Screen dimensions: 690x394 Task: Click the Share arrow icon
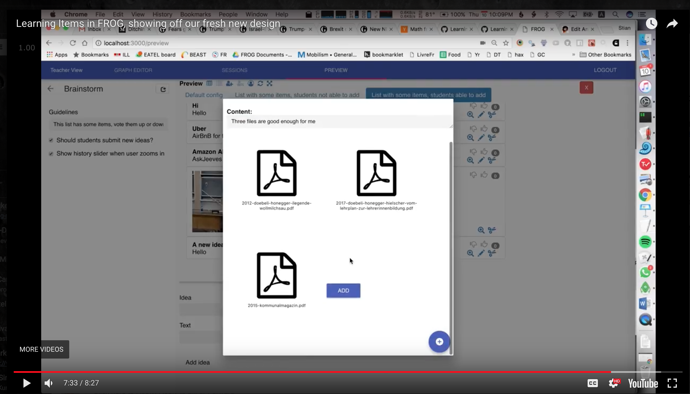(x=672, y=23)
